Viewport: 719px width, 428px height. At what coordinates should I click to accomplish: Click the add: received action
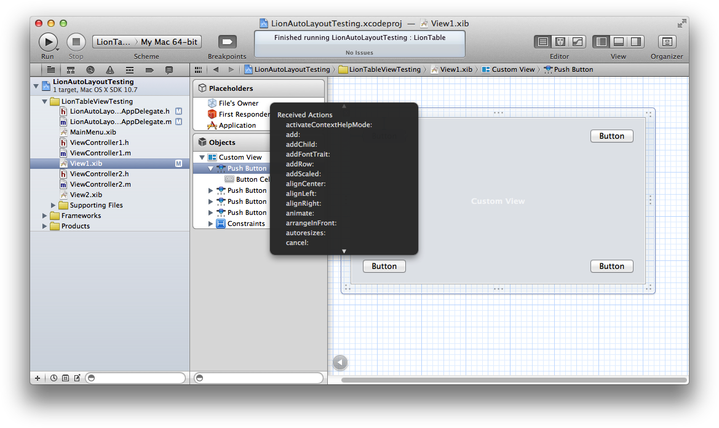click(293, 134)
